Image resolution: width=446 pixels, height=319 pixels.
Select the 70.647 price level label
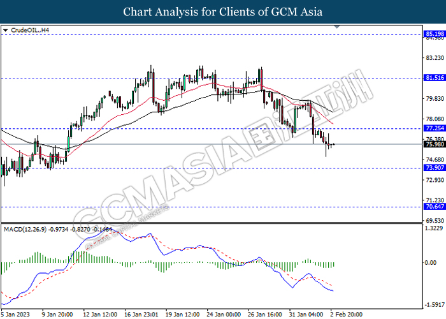(x=435, y=207)
